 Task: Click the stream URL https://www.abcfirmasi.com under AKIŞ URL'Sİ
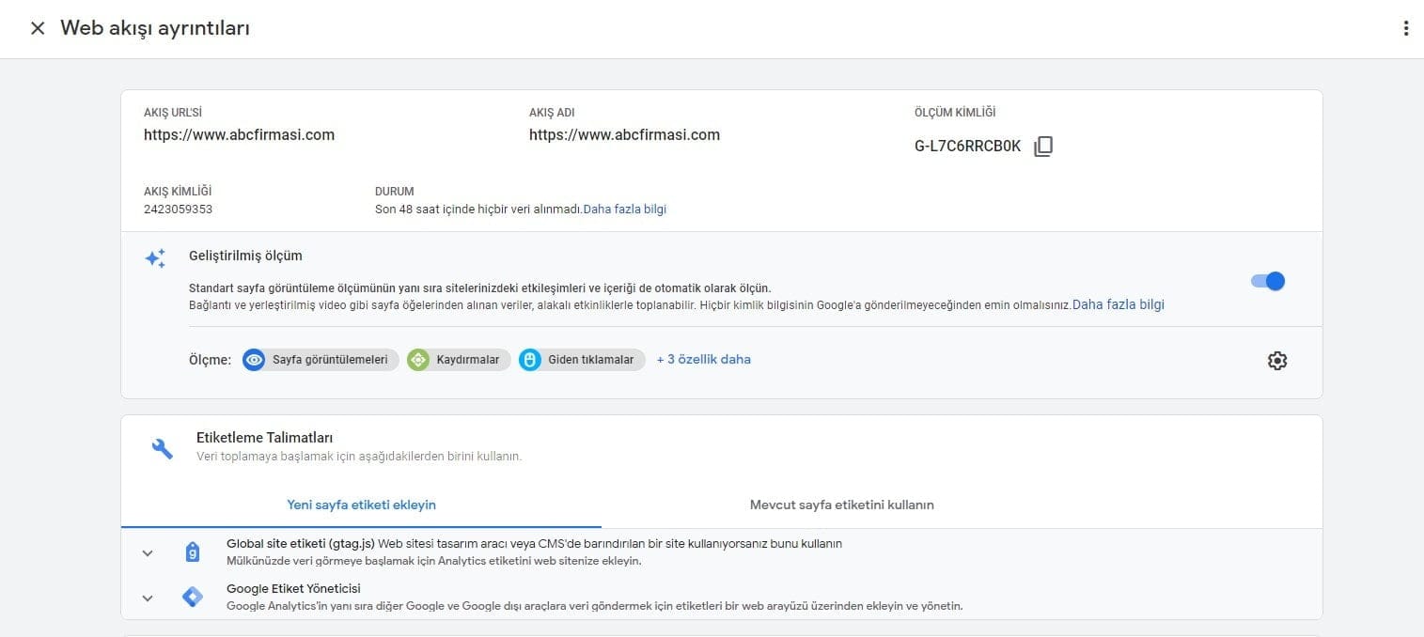(x=239, y=134)
